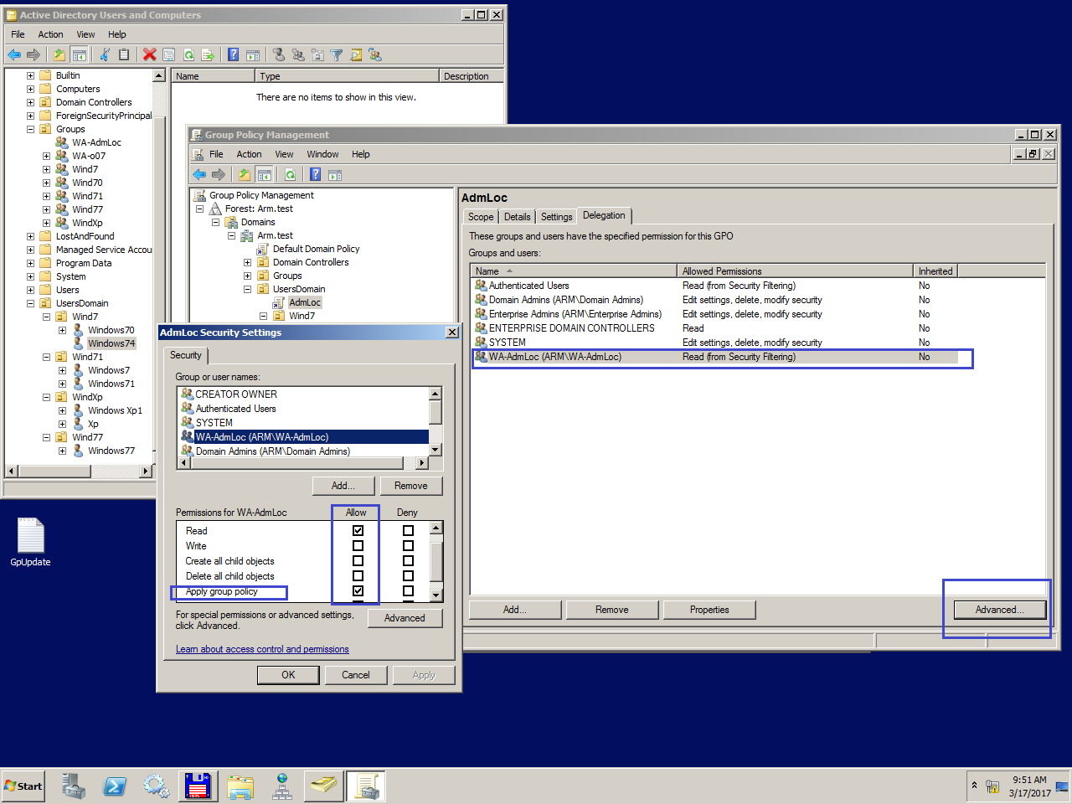Collapse the Groups node in AD tree

pos(30,129)
